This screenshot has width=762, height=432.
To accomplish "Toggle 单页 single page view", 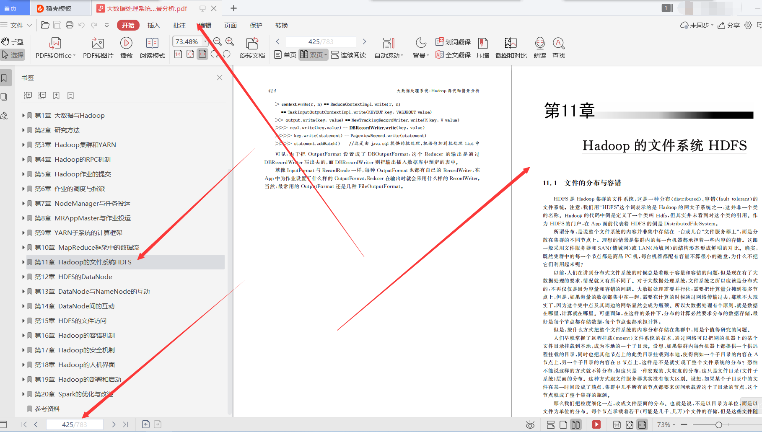I will click(285, 55).
